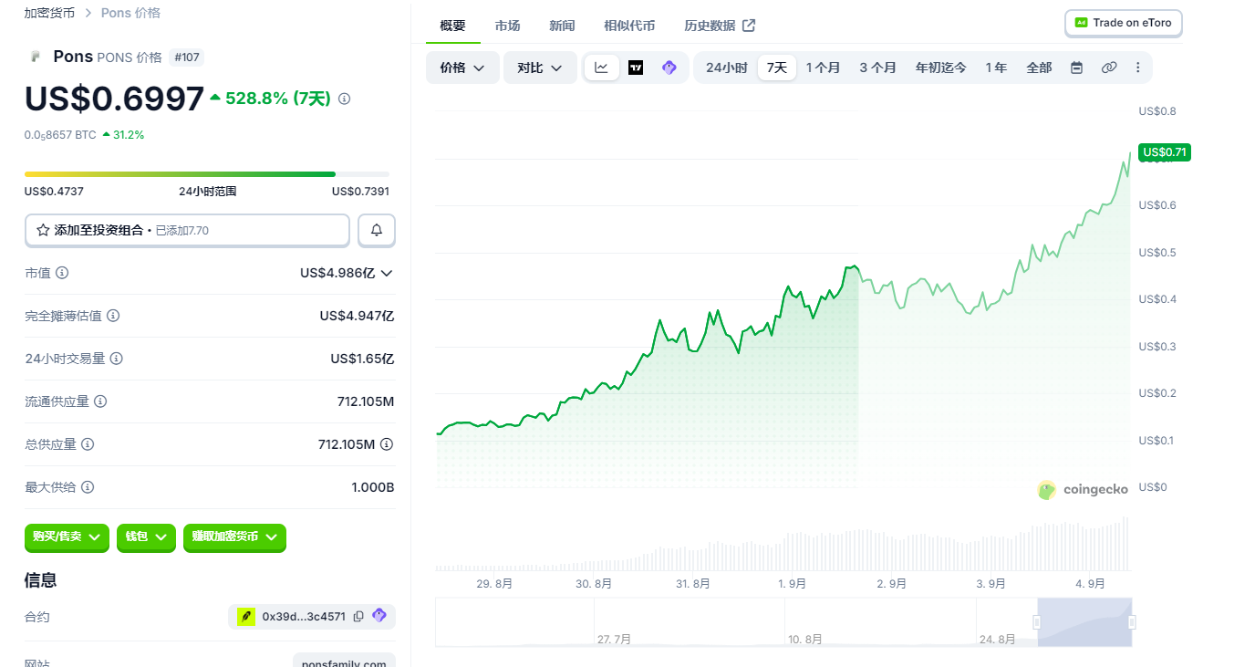The height and width of the screenshot is (667, 1255).
Task: Switch to the 相似代币 tab
Action: tap(629, 26)
